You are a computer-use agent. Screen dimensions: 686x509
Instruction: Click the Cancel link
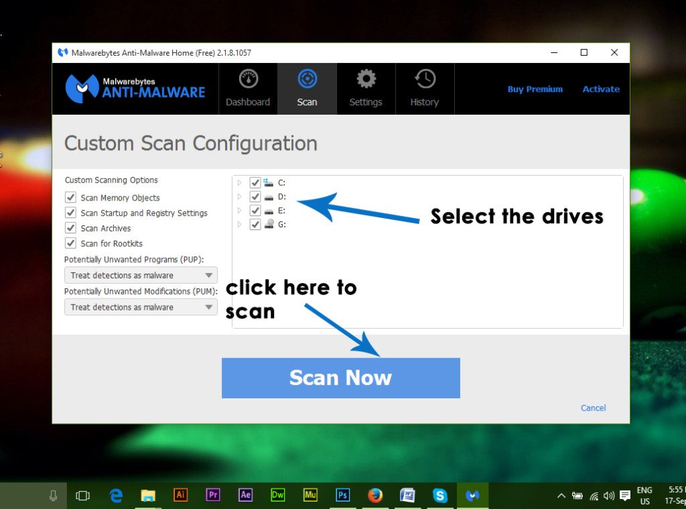click(594, 408)
